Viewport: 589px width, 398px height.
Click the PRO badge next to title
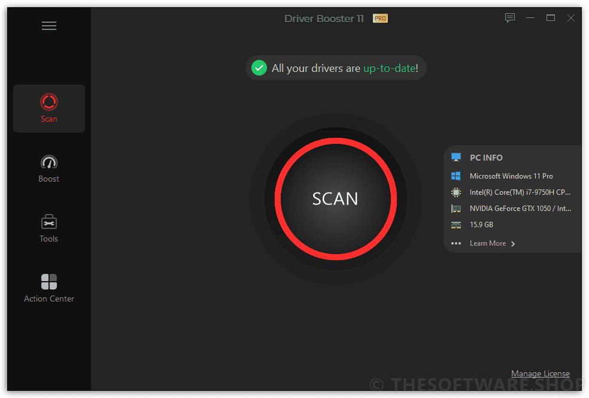(x=380, y=19)
